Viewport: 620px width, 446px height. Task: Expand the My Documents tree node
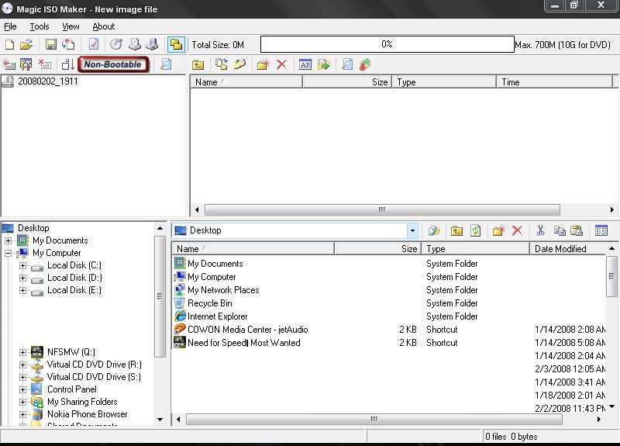tap(8, 240)
